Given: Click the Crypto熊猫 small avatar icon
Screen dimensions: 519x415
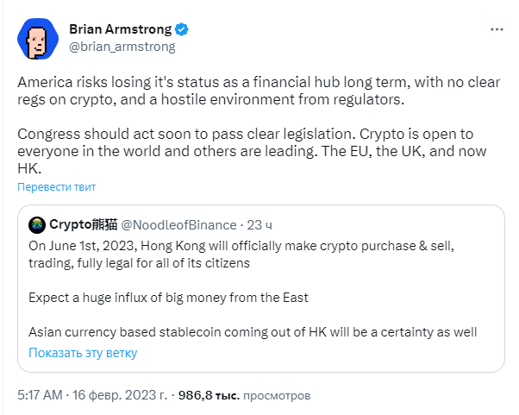Looking at the screenshot, I should tap(36, 225).
